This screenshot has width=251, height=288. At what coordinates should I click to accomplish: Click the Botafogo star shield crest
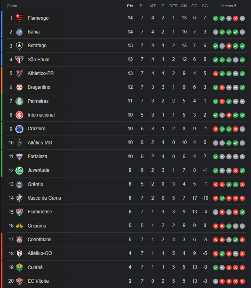coord(19,46)
